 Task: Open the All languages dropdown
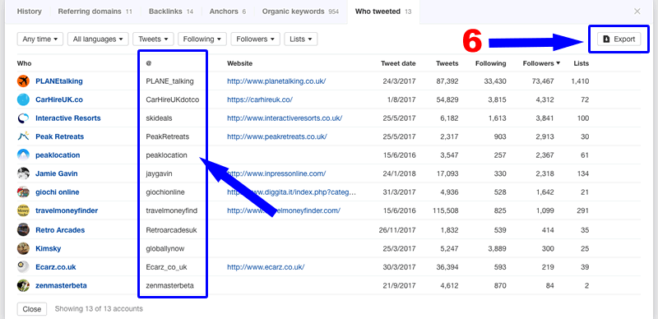pos(98,39)
